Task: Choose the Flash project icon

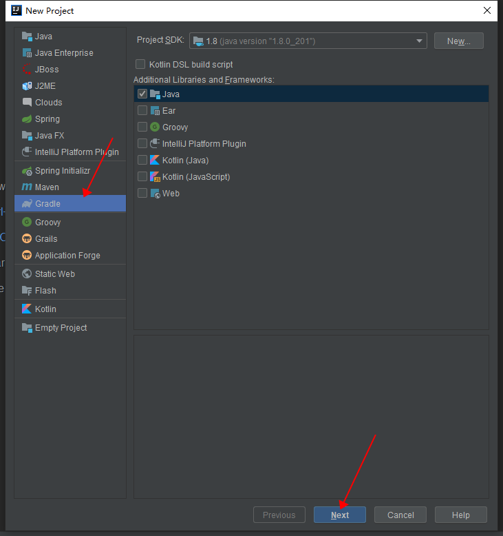Action: (x=27, y=291)
